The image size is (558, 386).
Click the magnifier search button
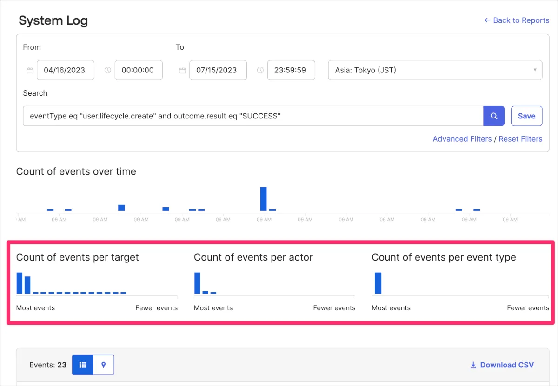click(x=494, y=116)
